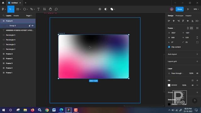Toggle lock on Group 5 layer
201x113 pixels.
(30, 26)
